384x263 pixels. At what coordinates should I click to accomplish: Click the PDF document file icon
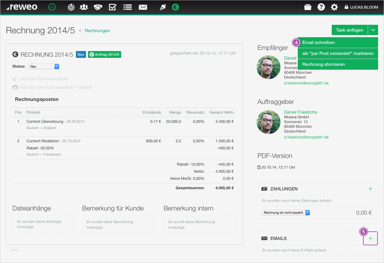[x=259, y=167]
